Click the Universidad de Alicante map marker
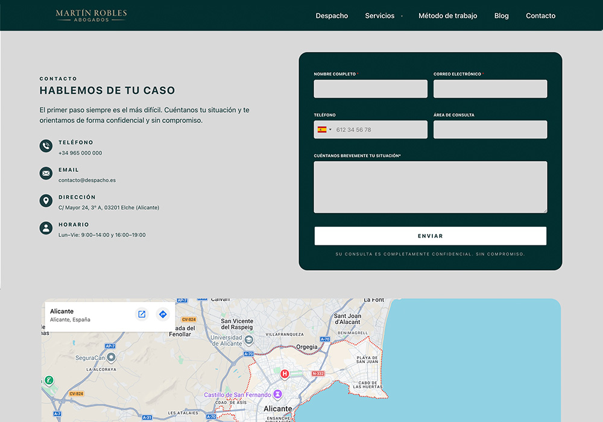Viewport: 603px width, 422px height. pos(249,340)
